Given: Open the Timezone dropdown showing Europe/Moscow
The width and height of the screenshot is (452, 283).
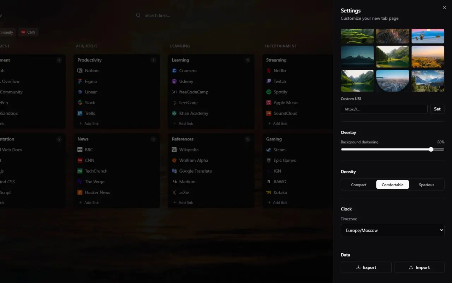Looking at the screenshot, I should click(x=393, y=230).
